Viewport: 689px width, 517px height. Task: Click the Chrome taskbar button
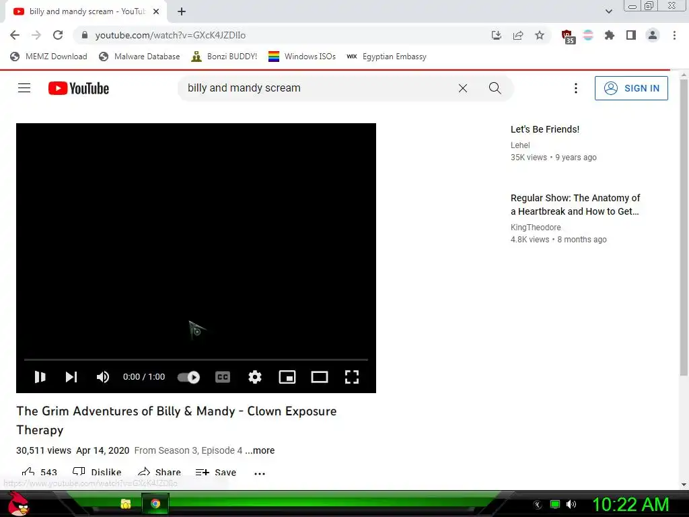(x=155, y=504)
